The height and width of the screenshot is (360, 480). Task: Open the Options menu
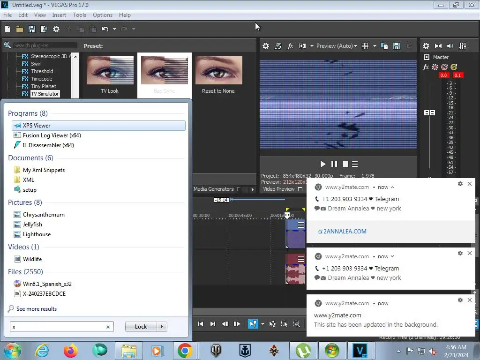[x=103, y=15]
